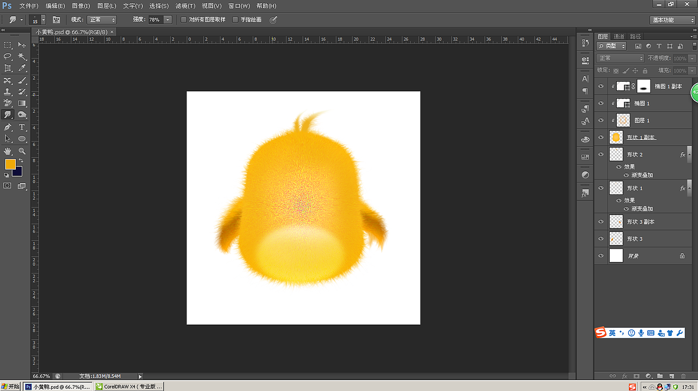Enable the 对所有图层取样 checkbox

[184, 20]
